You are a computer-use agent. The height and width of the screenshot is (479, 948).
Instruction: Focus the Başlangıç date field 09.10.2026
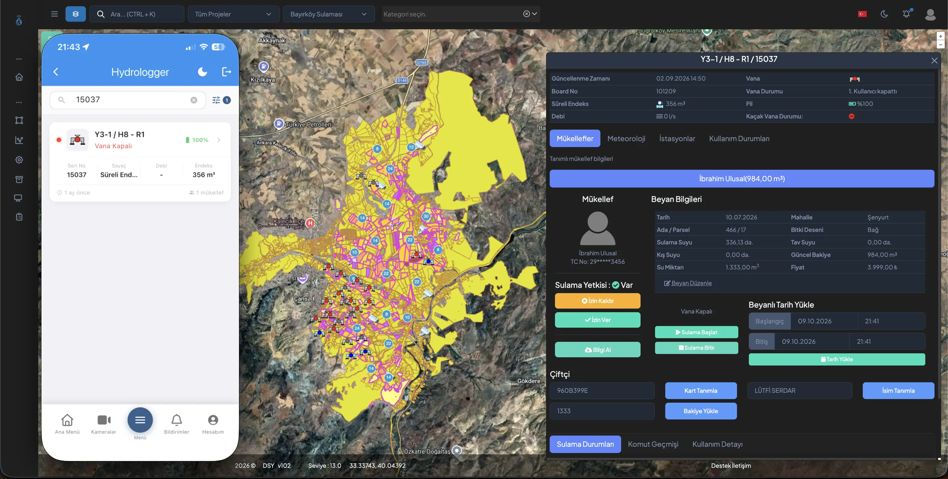[x=824, y=321]
